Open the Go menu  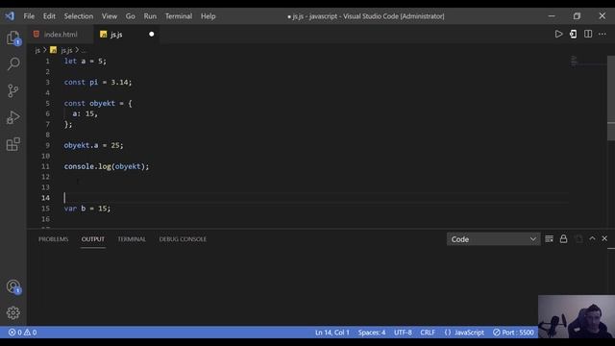coord(131,16)
